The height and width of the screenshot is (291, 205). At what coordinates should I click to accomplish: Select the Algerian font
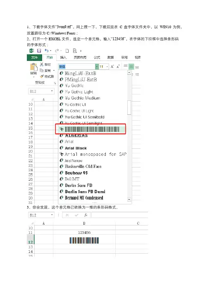click(93, 136)
